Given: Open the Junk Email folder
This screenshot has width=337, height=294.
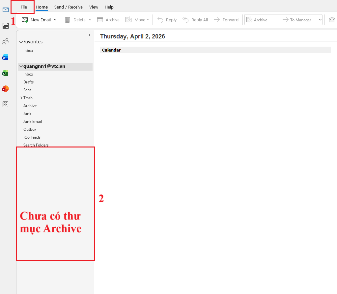Looking at the screenshot, I should coord(33,122).
